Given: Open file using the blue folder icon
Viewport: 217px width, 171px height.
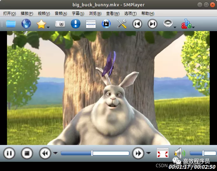Looking at the screenshot, I should point(11,24).
